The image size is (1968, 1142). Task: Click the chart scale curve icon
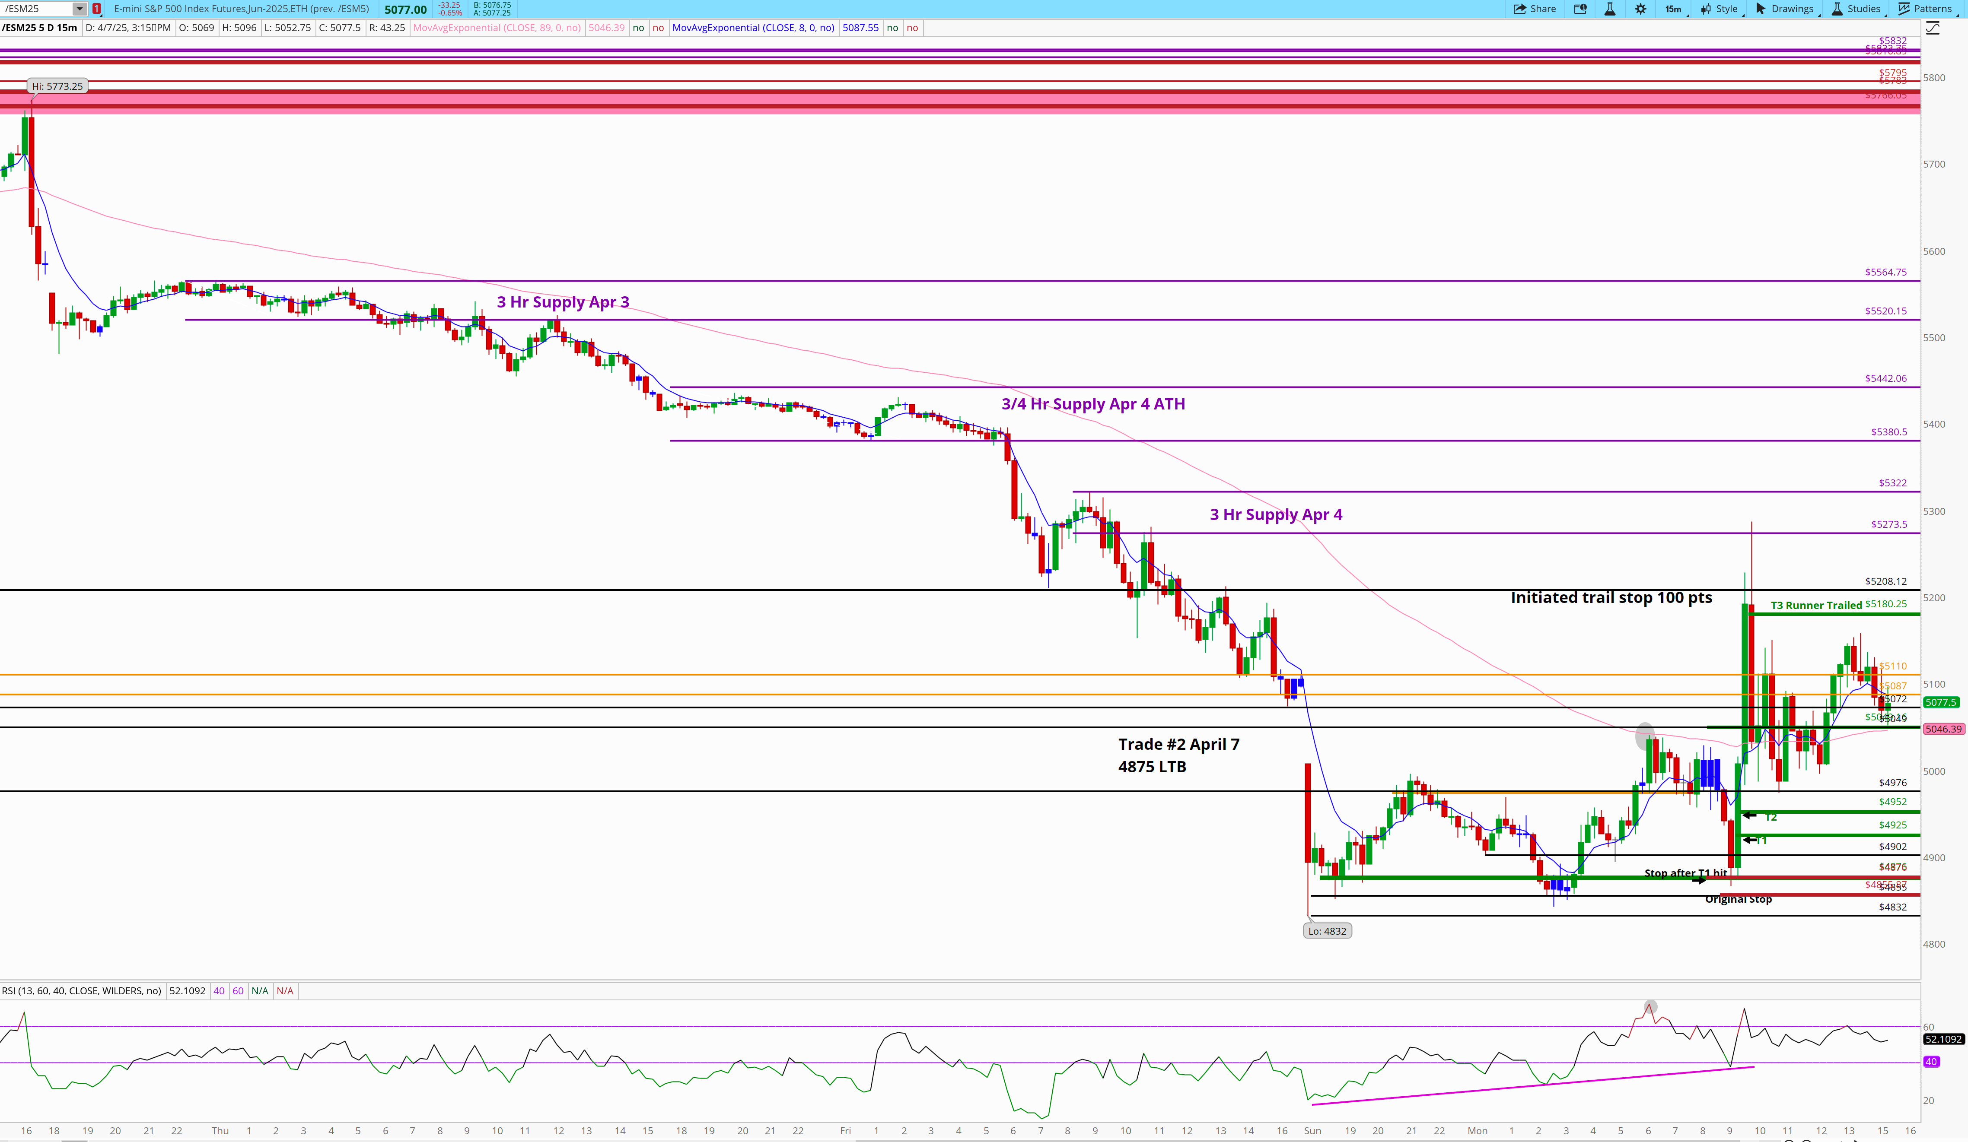pyautogui.click(x=1933, y=28)
